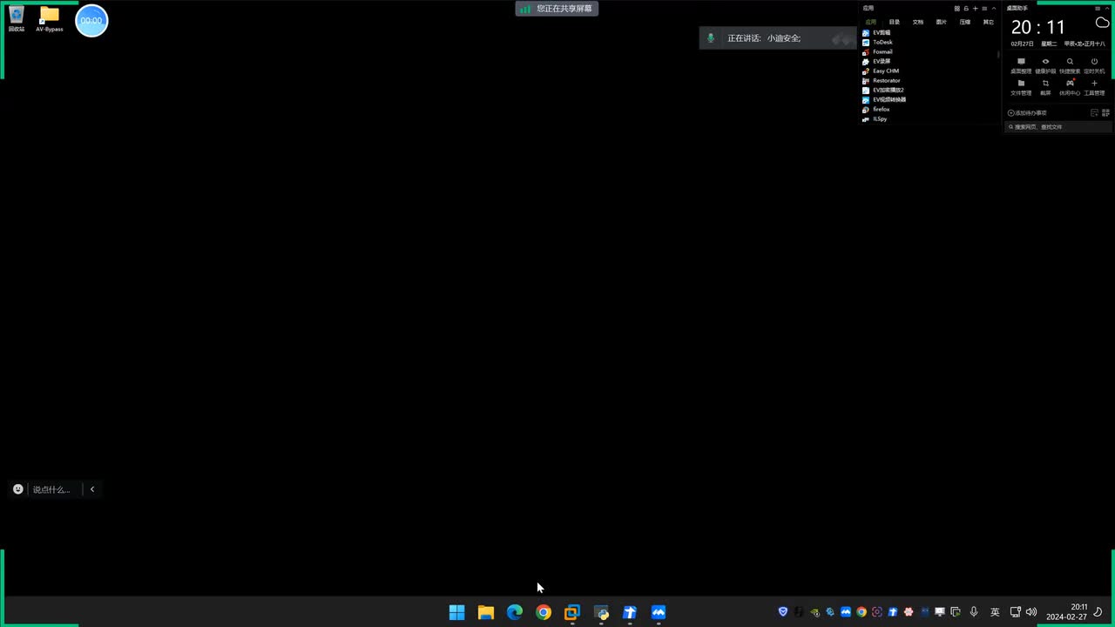Launch ToDesk from the app list
The width and height of the screenshot is (1115, 627).
pos(877,42)
